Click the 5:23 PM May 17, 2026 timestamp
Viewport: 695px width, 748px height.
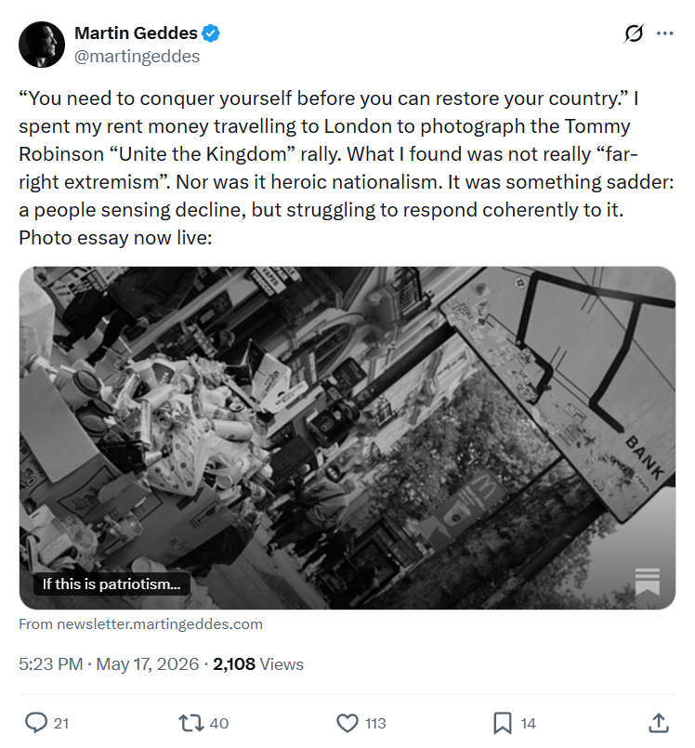click(109, 664)
